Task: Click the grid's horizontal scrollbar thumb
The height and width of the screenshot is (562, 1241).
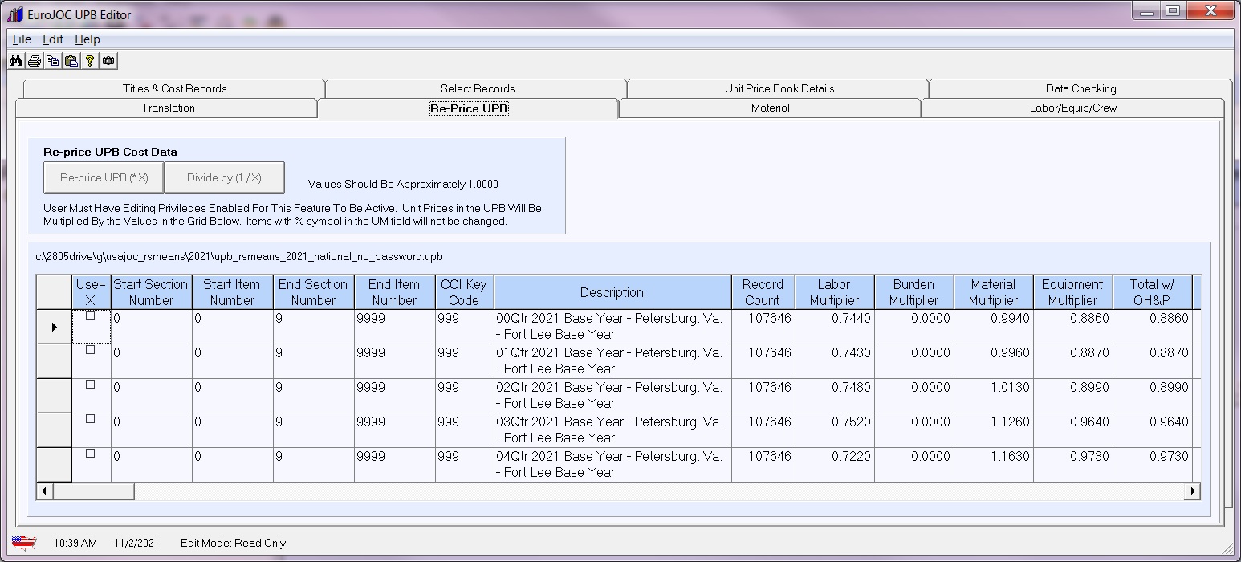Action: [x=93, y=491]
